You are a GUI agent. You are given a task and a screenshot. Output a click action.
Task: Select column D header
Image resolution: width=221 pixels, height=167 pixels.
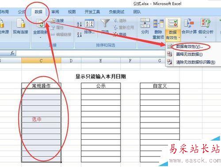71,61
